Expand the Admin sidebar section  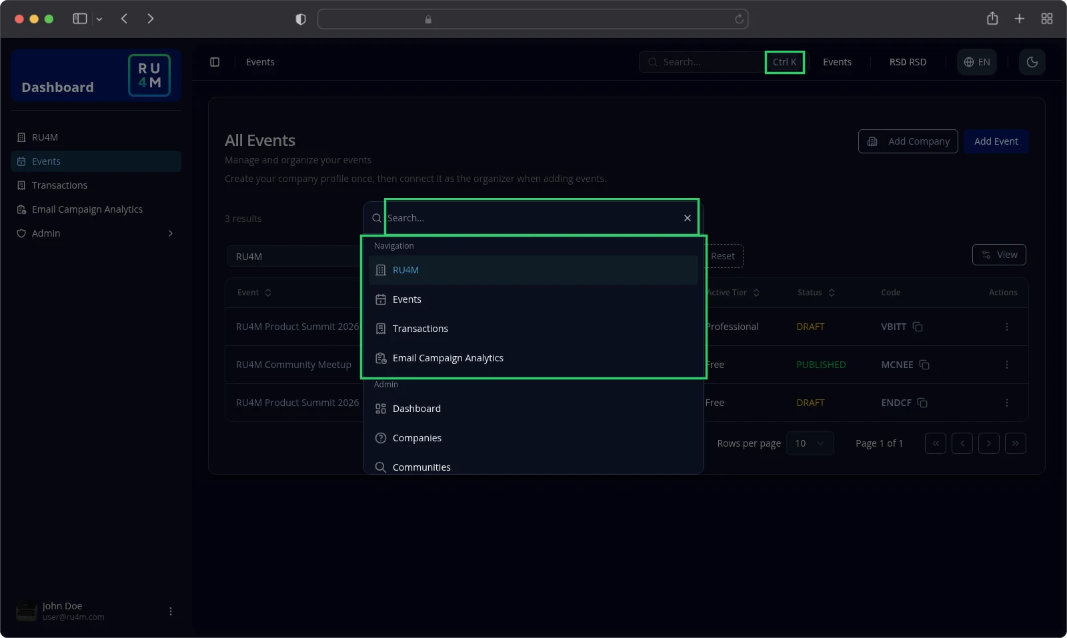pyautogui.click(x=96, y=233)
